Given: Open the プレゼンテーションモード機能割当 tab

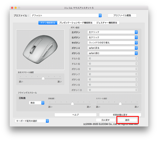Looking at the screenshot, I should [x=76, y=23].
